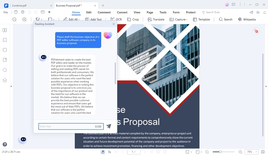Open the Bookmarks panel in sidebar
Screen dimensions: 268x155
pos(5,40)
